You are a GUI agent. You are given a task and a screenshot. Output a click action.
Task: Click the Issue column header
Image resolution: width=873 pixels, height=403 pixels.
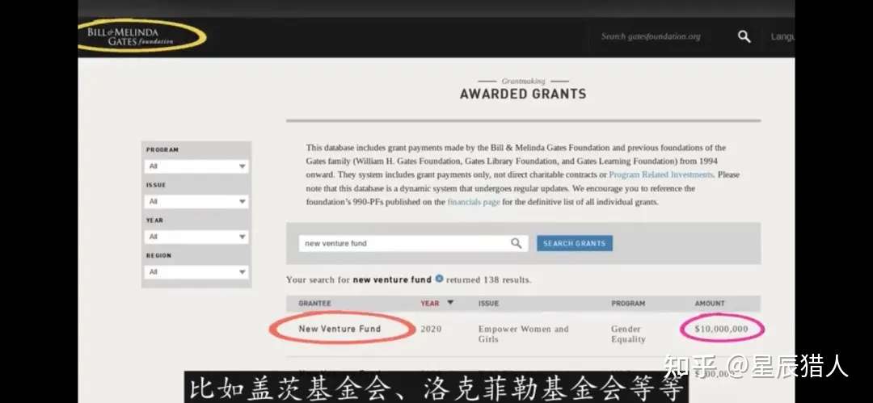[488, 304]
